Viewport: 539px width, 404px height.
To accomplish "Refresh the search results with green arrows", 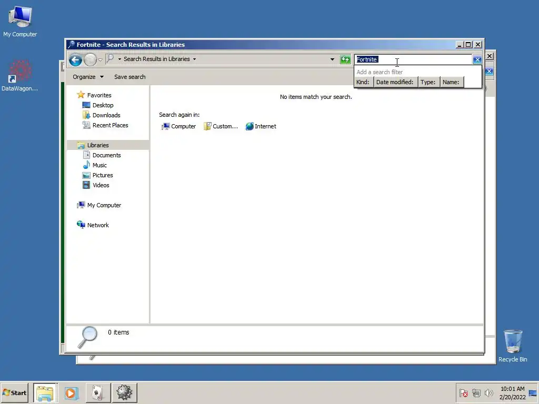I will (345, 59).
